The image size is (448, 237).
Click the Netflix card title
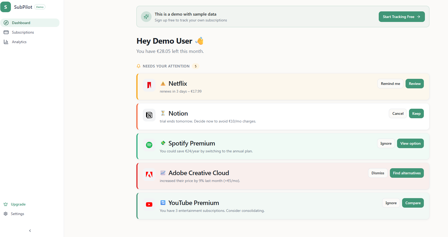pos(178,84)
